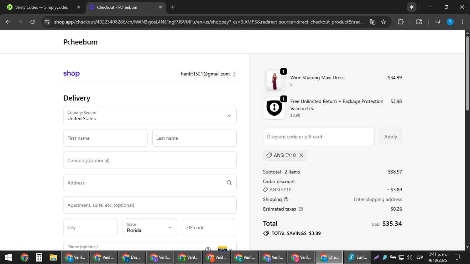The image size is (470, 264).
Task: Click the address search magnifier icon
Action: [229, 183]
